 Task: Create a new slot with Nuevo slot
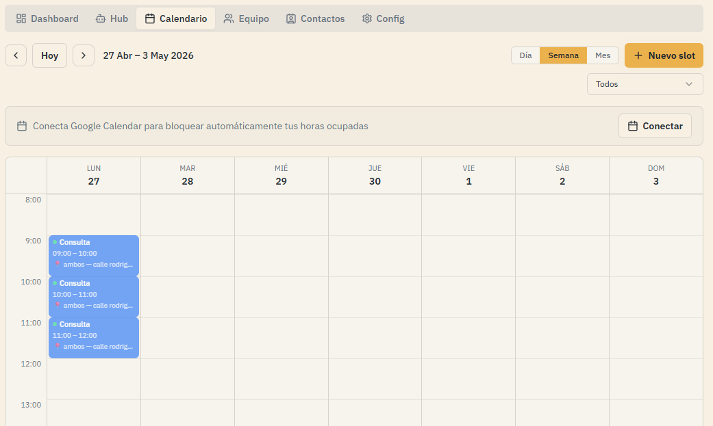664,55
